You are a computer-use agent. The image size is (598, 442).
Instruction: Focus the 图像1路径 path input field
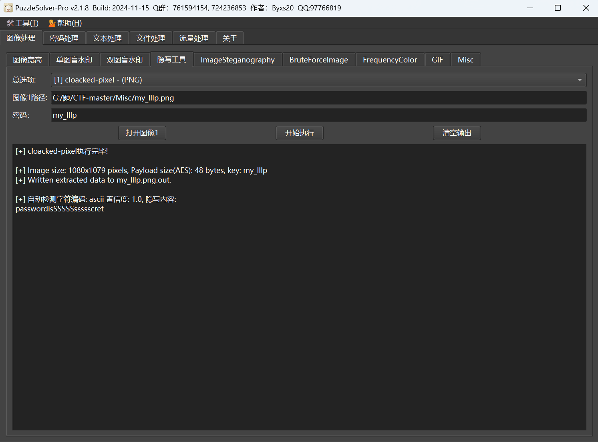(x=318, y=98)
